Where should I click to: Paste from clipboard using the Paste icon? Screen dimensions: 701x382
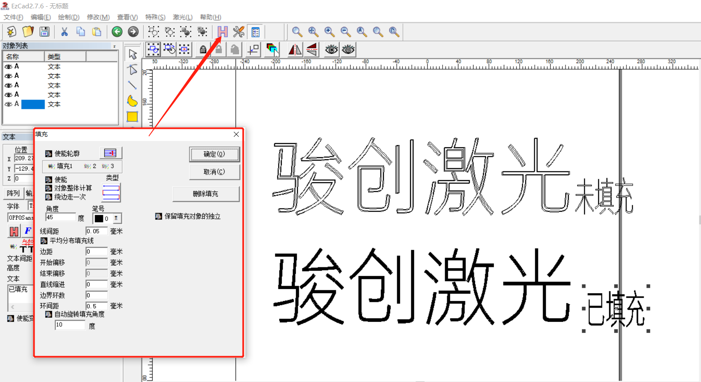97,32
